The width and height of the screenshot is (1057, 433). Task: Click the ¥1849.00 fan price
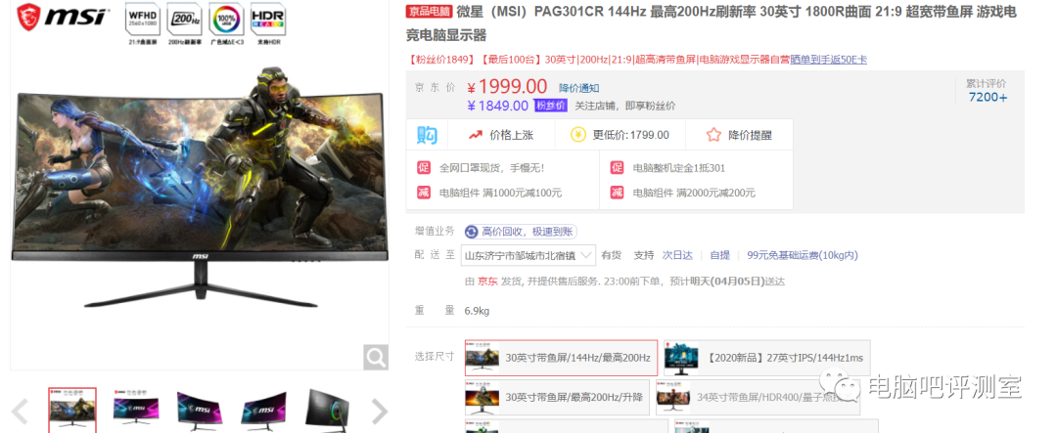[x=497, y=105]
